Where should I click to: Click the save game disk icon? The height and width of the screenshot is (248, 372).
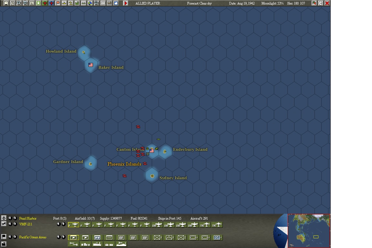(6, 3)
